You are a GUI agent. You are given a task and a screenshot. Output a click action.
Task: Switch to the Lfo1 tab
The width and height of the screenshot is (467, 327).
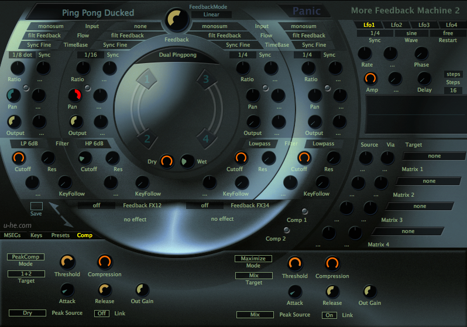pyautogui.click(x=369, y=25)
